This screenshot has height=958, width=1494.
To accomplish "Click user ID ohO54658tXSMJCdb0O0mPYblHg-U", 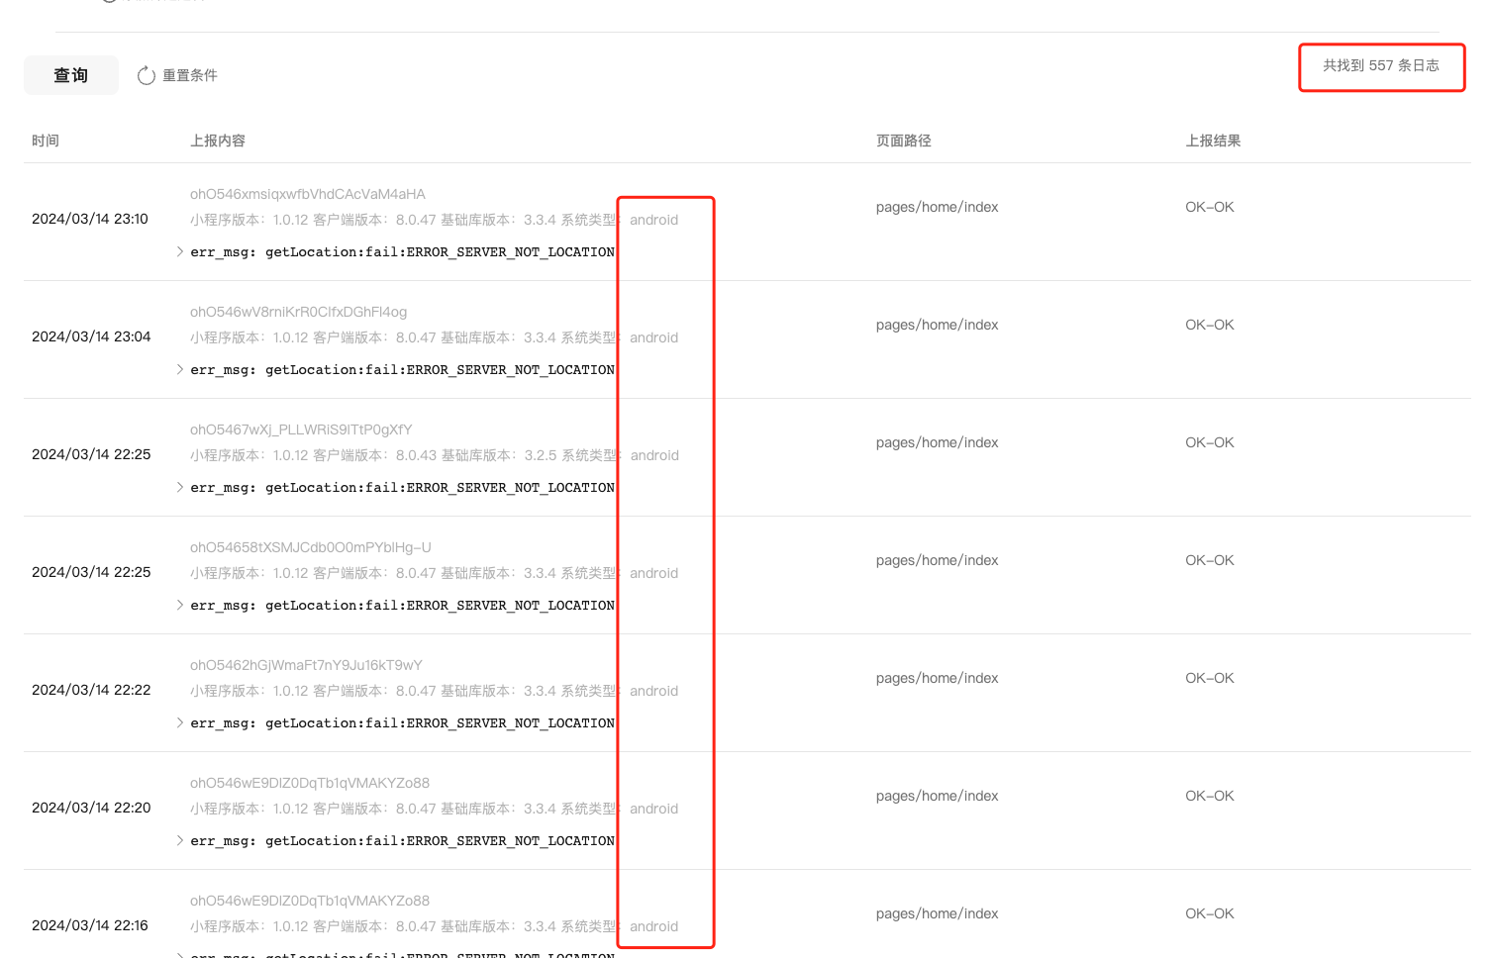I will (311, 547).
